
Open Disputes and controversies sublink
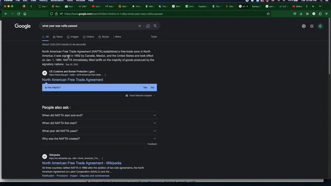(x=94, y=176)
